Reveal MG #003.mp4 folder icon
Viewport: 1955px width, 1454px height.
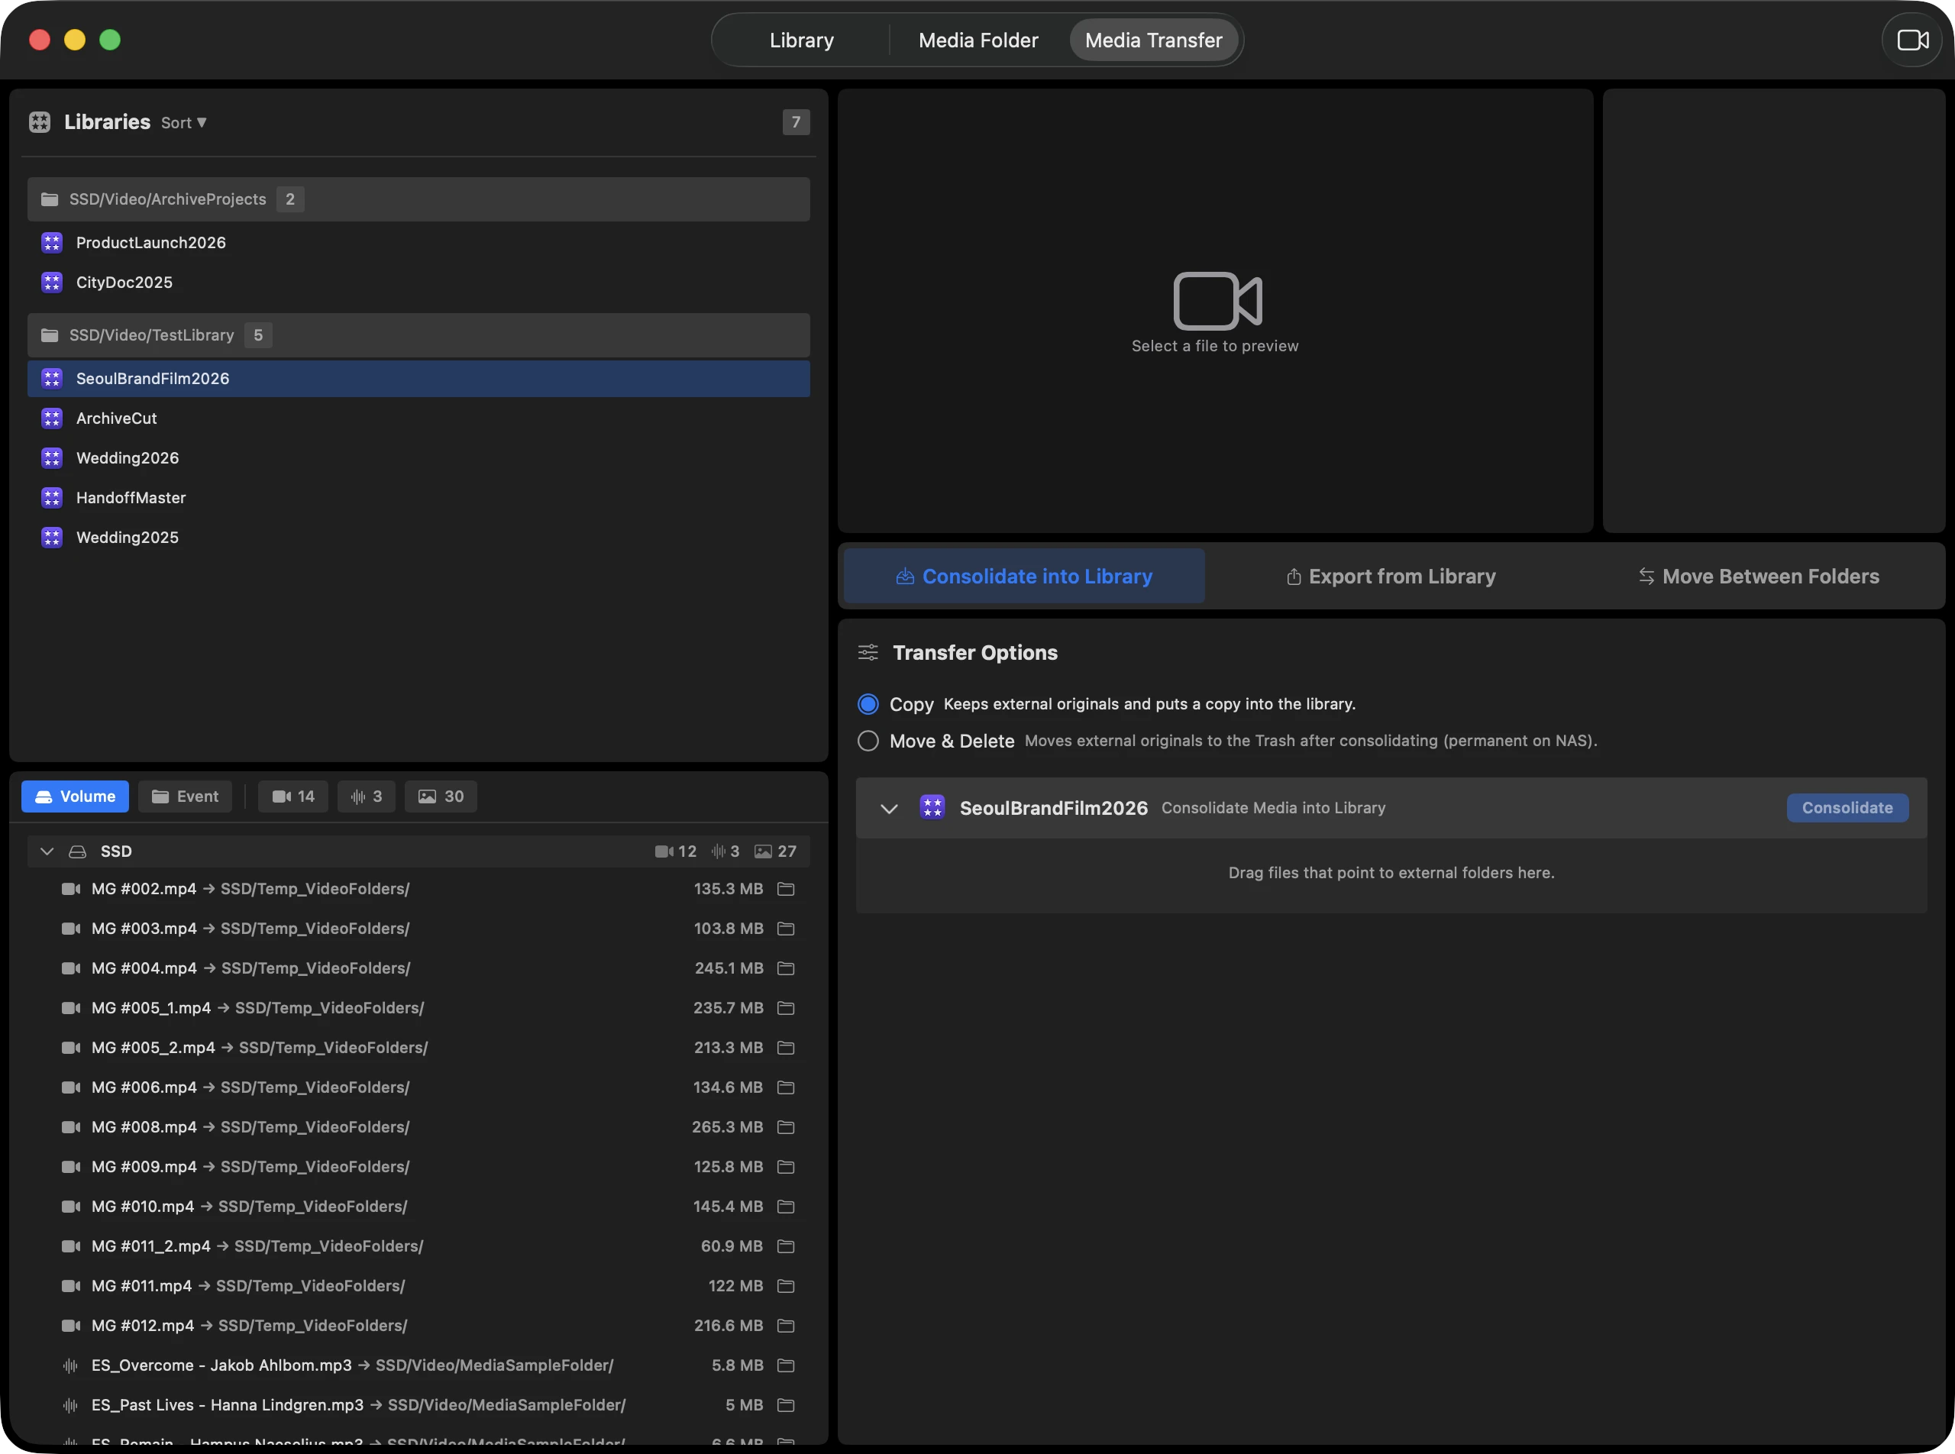[786, 929]
